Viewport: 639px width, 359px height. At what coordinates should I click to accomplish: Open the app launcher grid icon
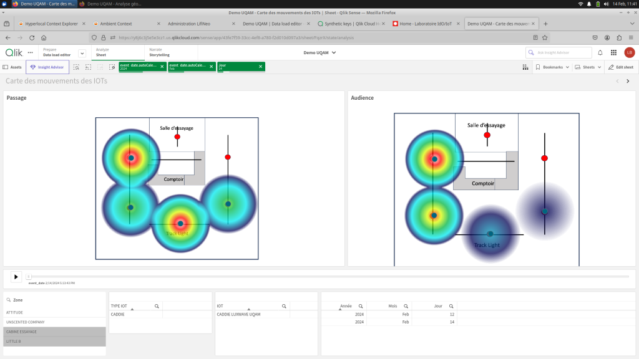coord(613,53)
